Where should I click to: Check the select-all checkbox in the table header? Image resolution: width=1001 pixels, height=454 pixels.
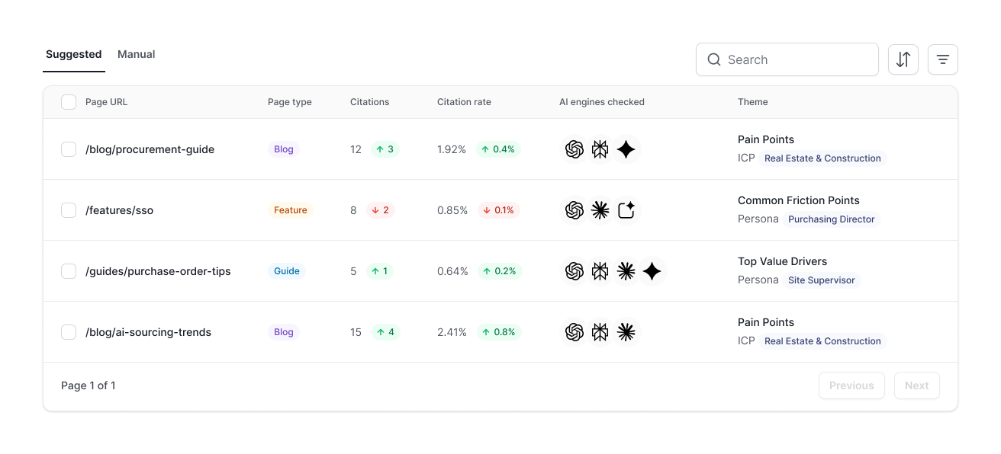tap(69, 101)
